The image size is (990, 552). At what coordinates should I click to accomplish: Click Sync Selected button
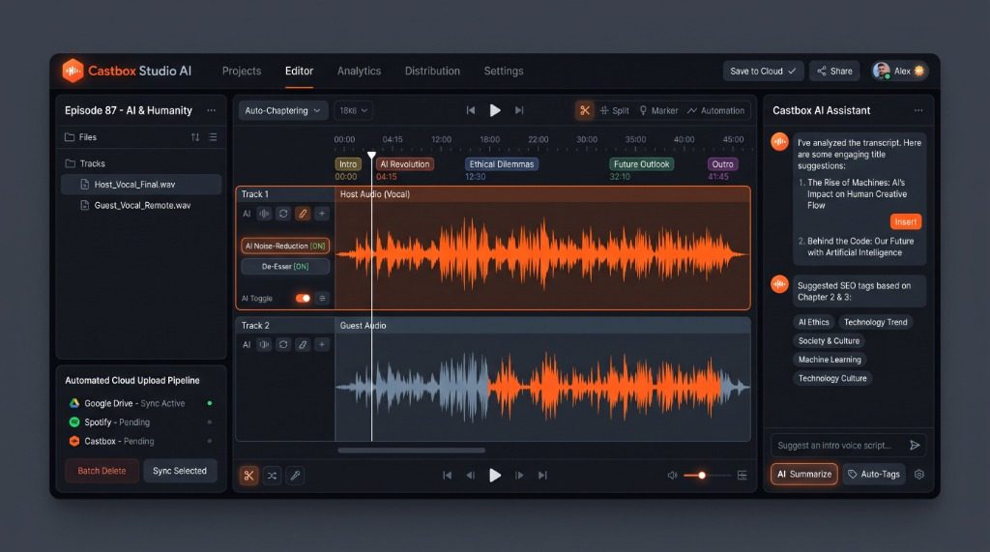point(180,471)
